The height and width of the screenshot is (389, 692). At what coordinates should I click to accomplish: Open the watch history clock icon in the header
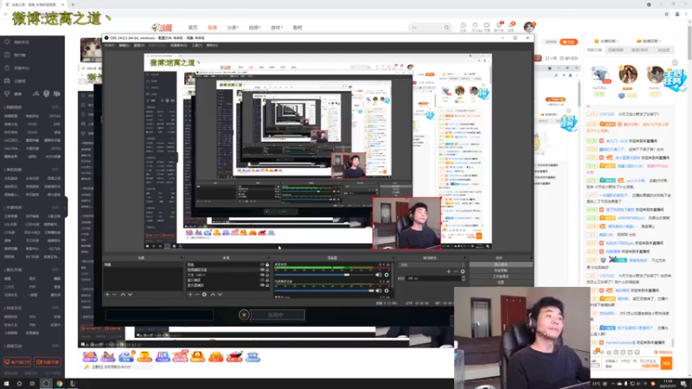pos(463,26)
